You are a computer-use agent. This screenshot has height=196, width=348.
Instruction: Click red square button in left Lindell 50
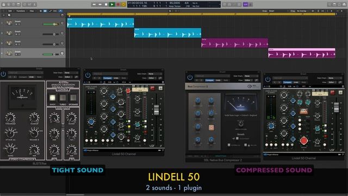pyautogui.click(x=152, y=88)
